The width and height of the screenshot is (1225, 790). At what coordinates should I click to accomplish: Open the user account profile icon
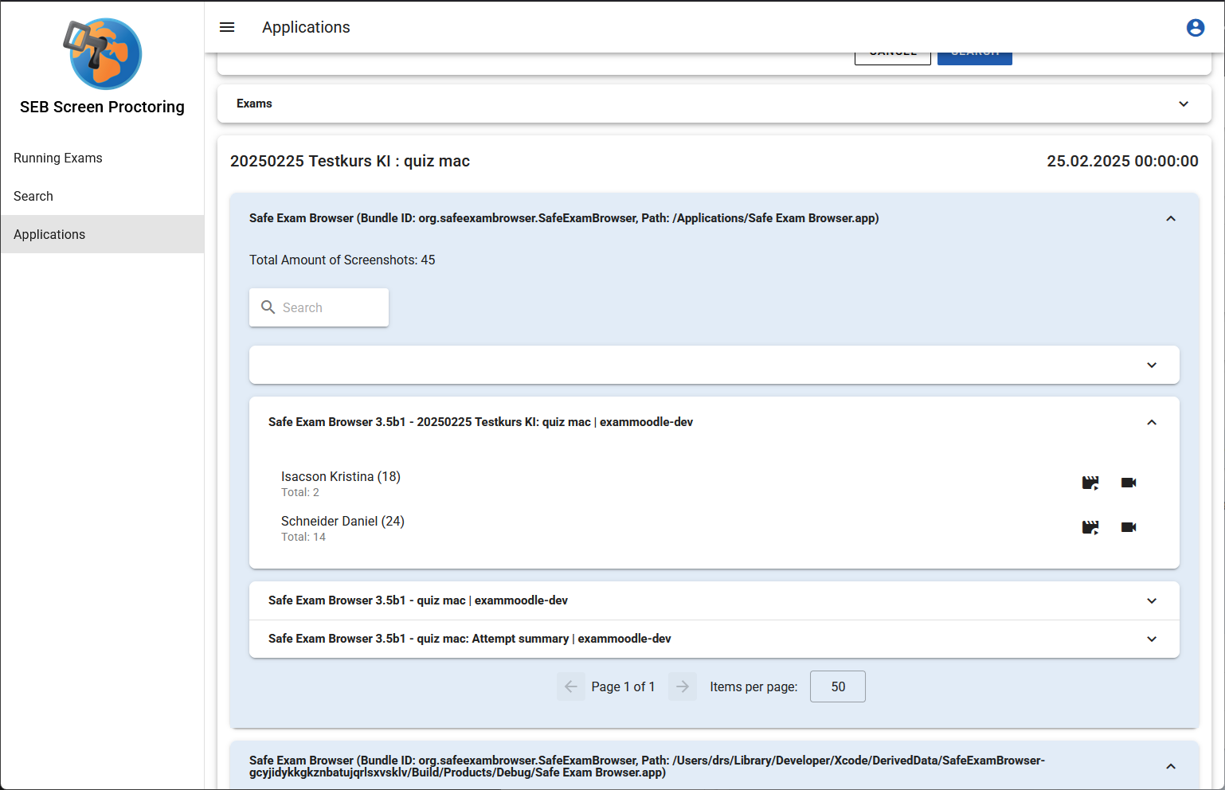tap(1196, 27)
